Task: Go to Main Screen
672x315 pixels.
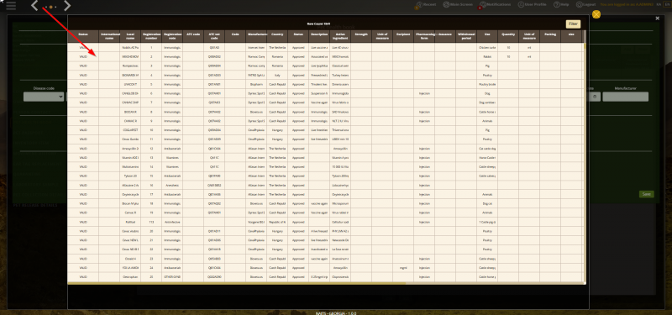Action: click(x=458, y=5)
